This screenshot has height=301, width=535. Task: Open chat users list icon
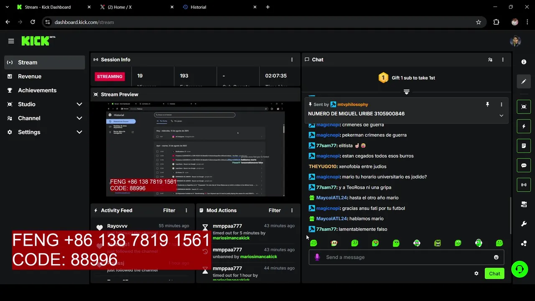pos(490,60)
